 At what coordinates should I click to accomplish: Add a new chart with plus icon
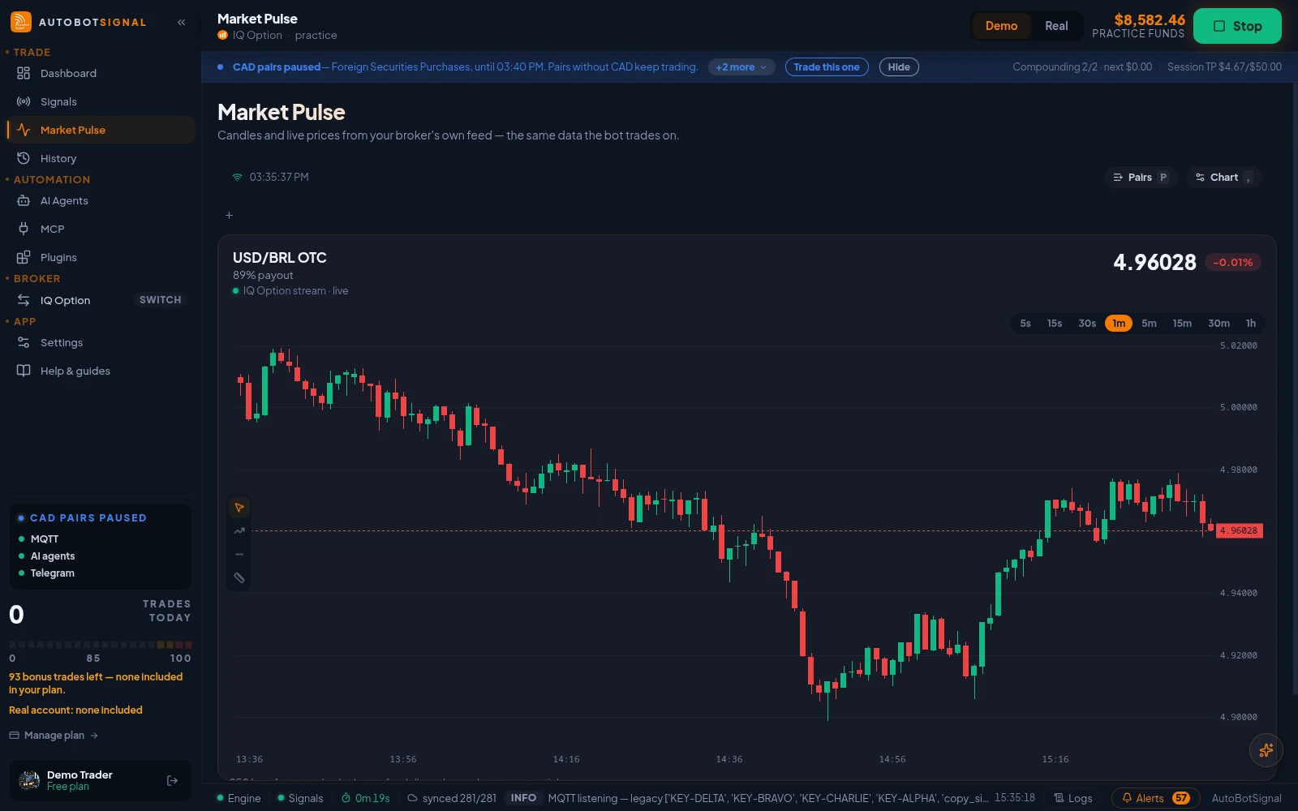(x=229, y=216)
